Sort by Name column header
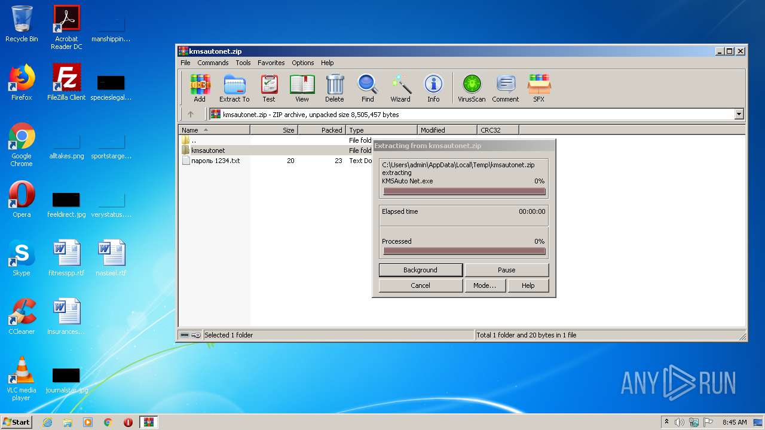The height and width of the screenshot is (430, 765). (215, 130)
